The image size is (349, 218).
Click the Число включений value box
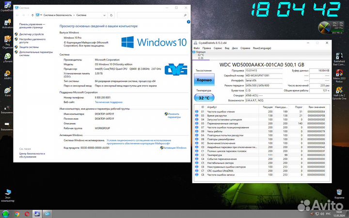[x=319, y=85]
